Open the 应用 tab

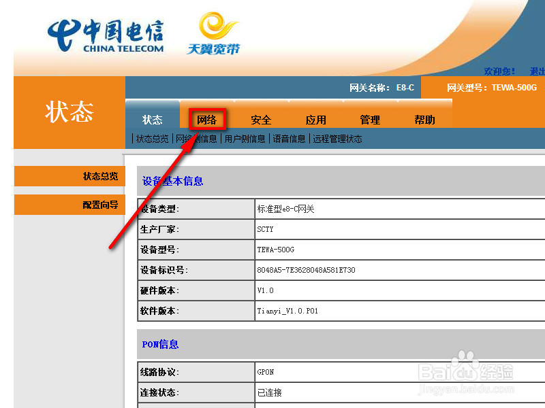(x=315, y=119)
